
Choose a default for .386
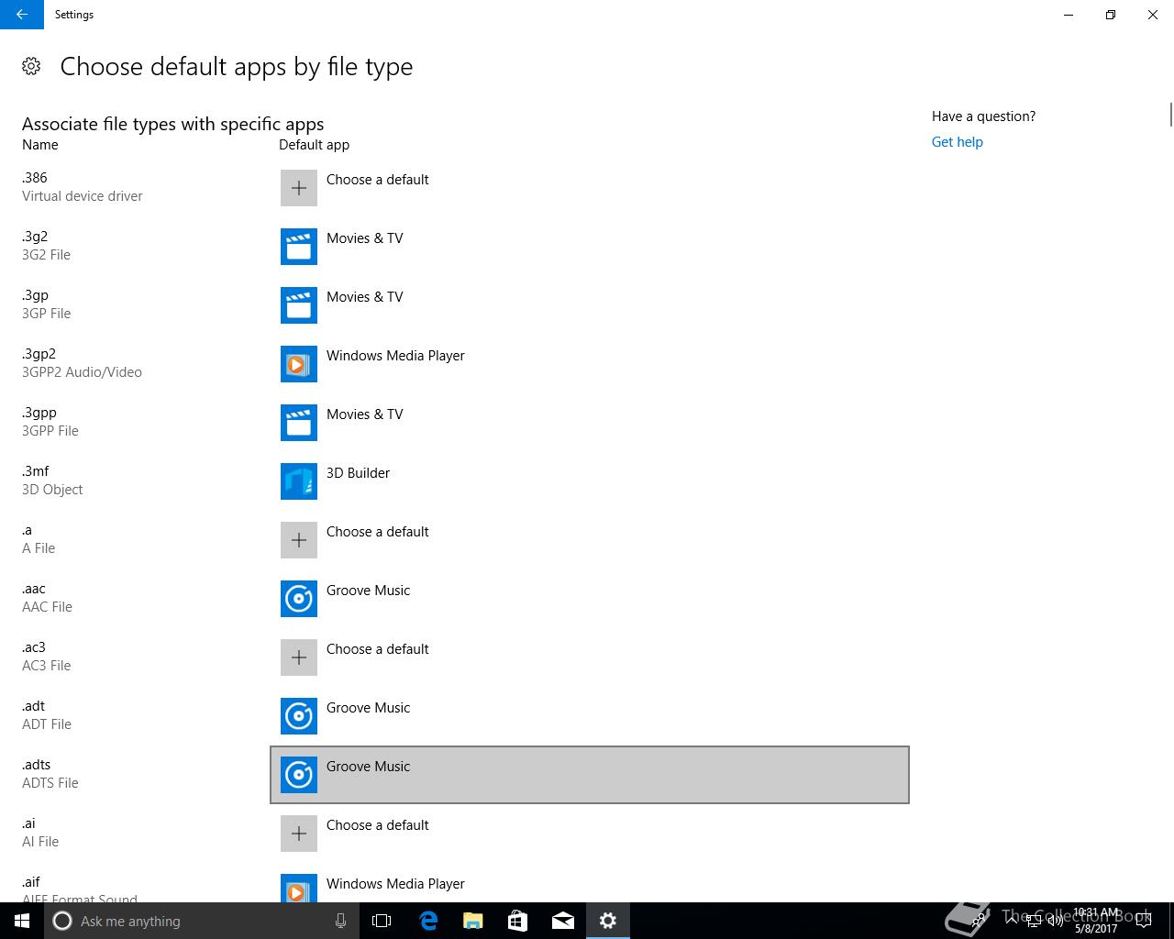click(x=590, y=188)
